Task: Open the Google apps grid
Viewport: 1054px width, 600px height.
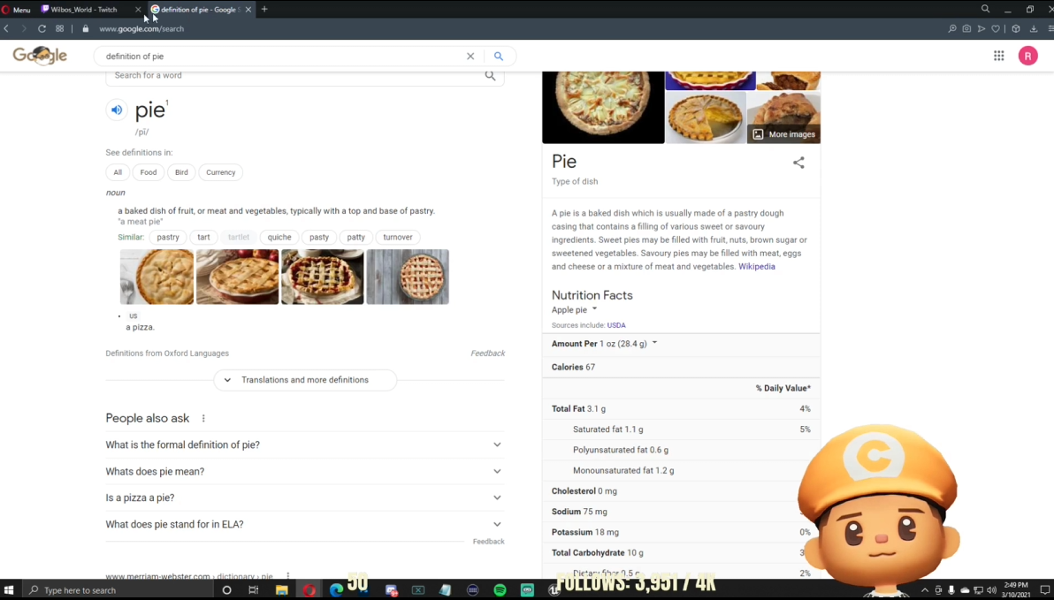Action: click(x=998, y=56)
